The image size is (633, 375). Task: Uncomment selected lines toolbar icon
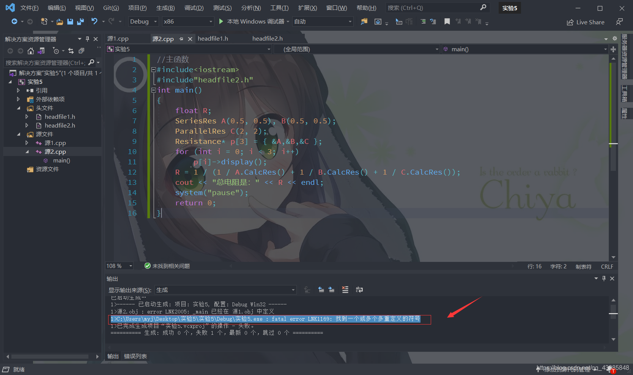tap(433, 22)
